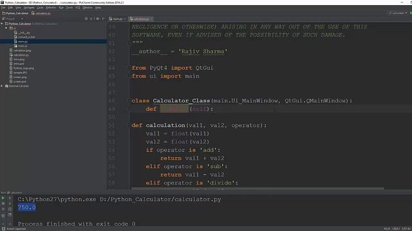Open the Code menu
This screenshot has width=412, height=231.
click(40, 8)
